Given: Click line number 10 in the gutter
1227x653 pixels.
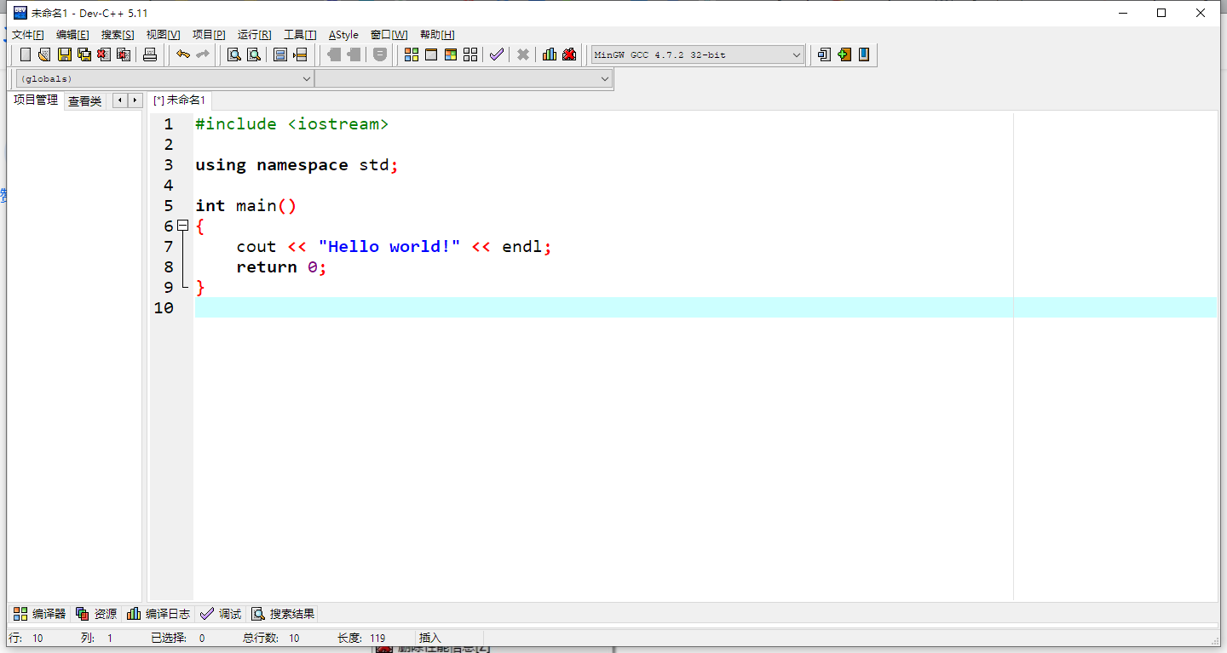Looking at the screenshot, I should [164, 308].
